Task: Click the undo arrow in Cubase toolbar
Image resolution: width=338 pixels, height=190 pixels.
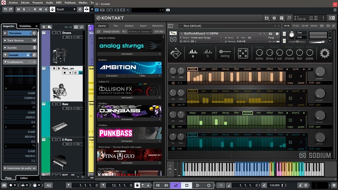Action: tap(5, 9)
